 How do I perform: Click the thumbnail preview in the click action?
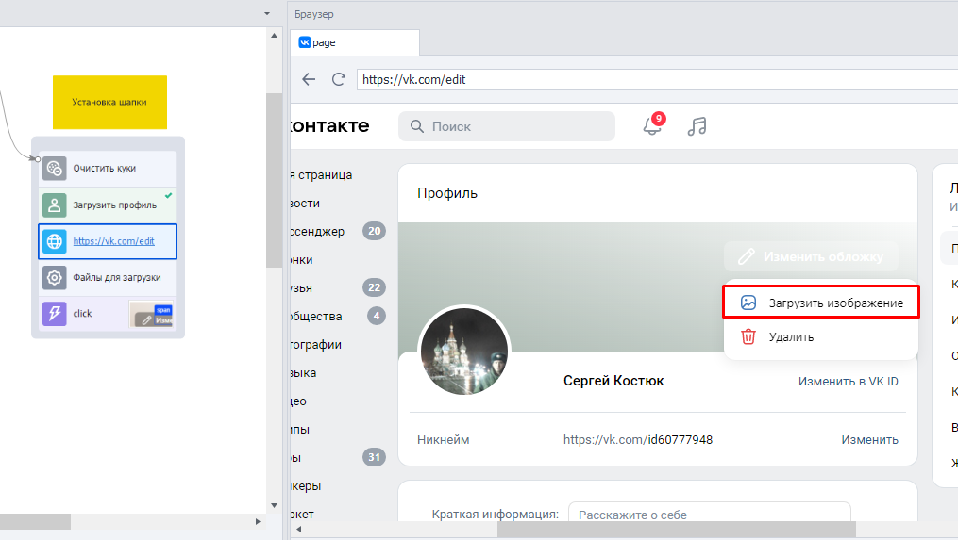pyautogui.click(x=152, y=314)
